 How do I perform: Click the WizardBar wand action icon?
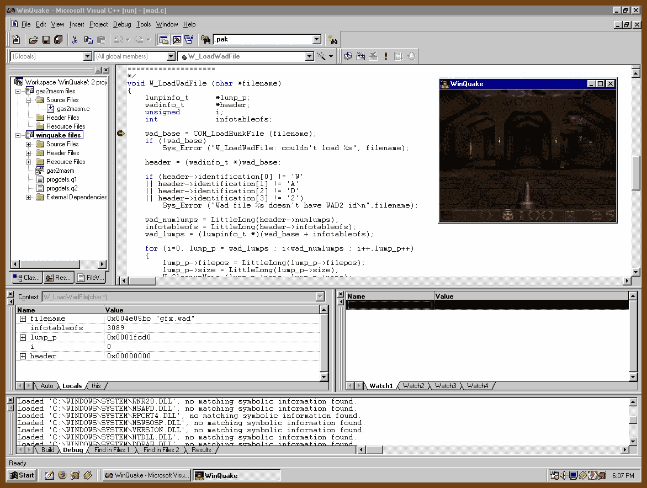click(x=321, y=56)
